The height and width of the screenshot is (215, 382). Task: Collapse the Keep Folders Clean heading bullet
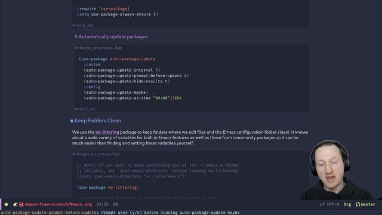(72, 121)
